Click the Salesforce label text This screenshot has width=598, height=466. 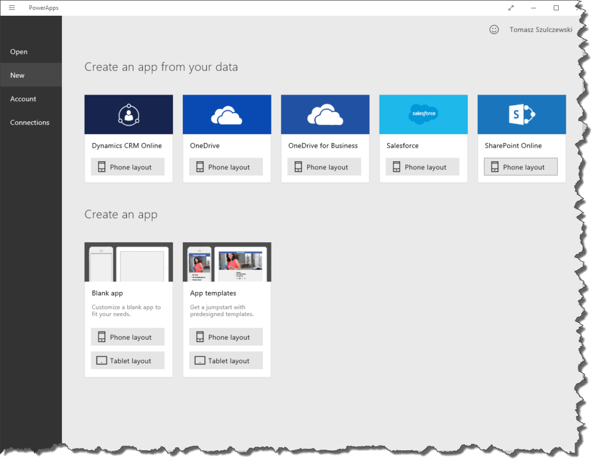point(403,145)
